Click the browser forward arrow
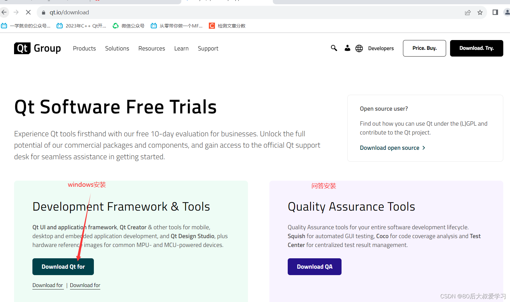 (x=16, y=12)
